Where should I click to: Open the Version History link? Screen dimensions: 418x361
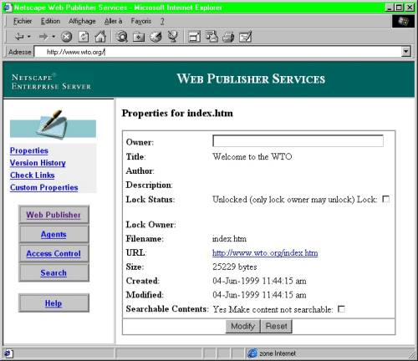pos(38,163)
